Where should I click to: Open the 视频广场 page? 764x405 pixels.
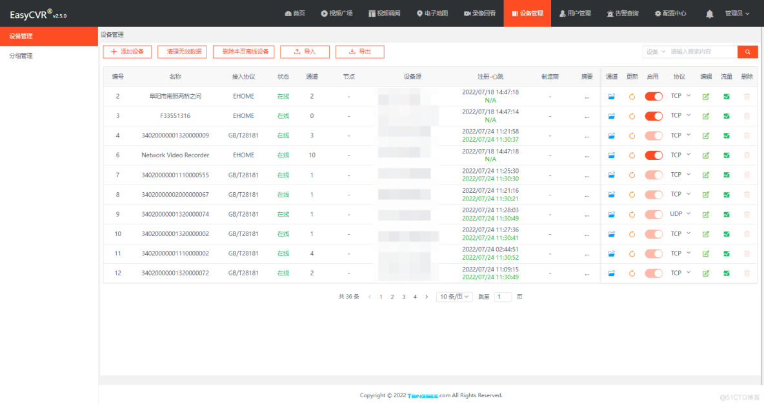pyautogui.click(x=336, y=13)
